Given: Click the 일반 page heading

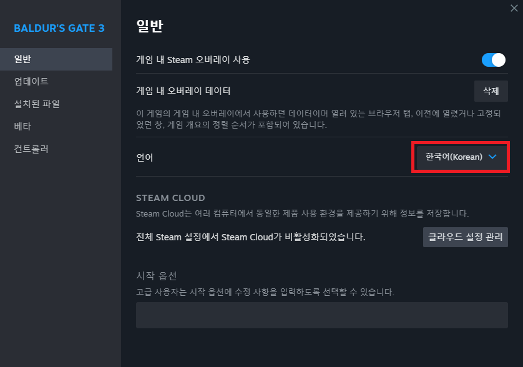Looking at the screenshot, I should [149, 27].
